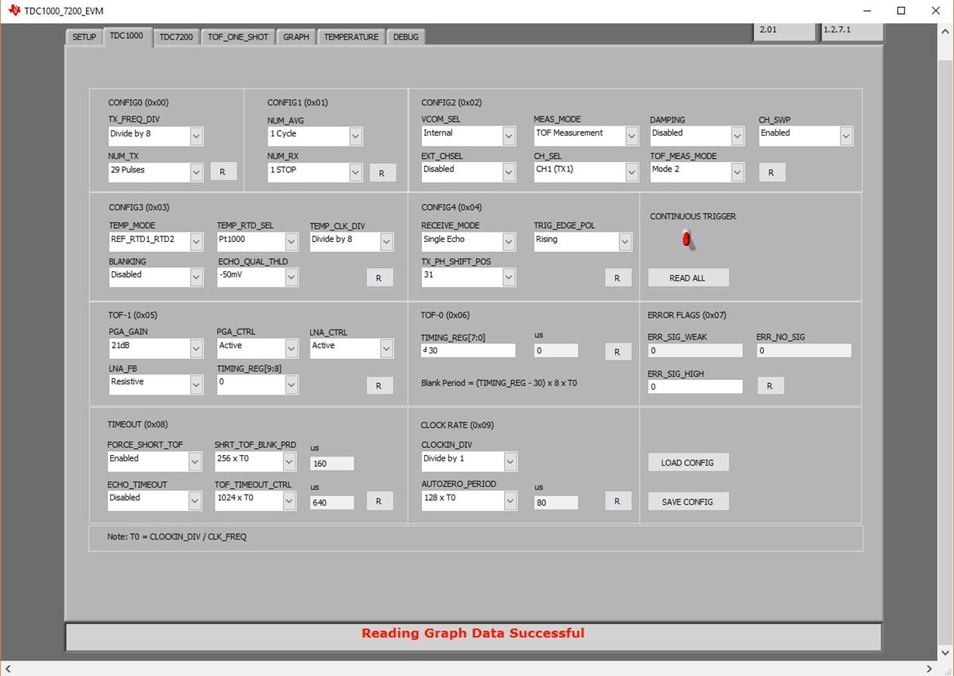
Task: Switch to the SETUP tab
Action: click(x=84, y=36)
